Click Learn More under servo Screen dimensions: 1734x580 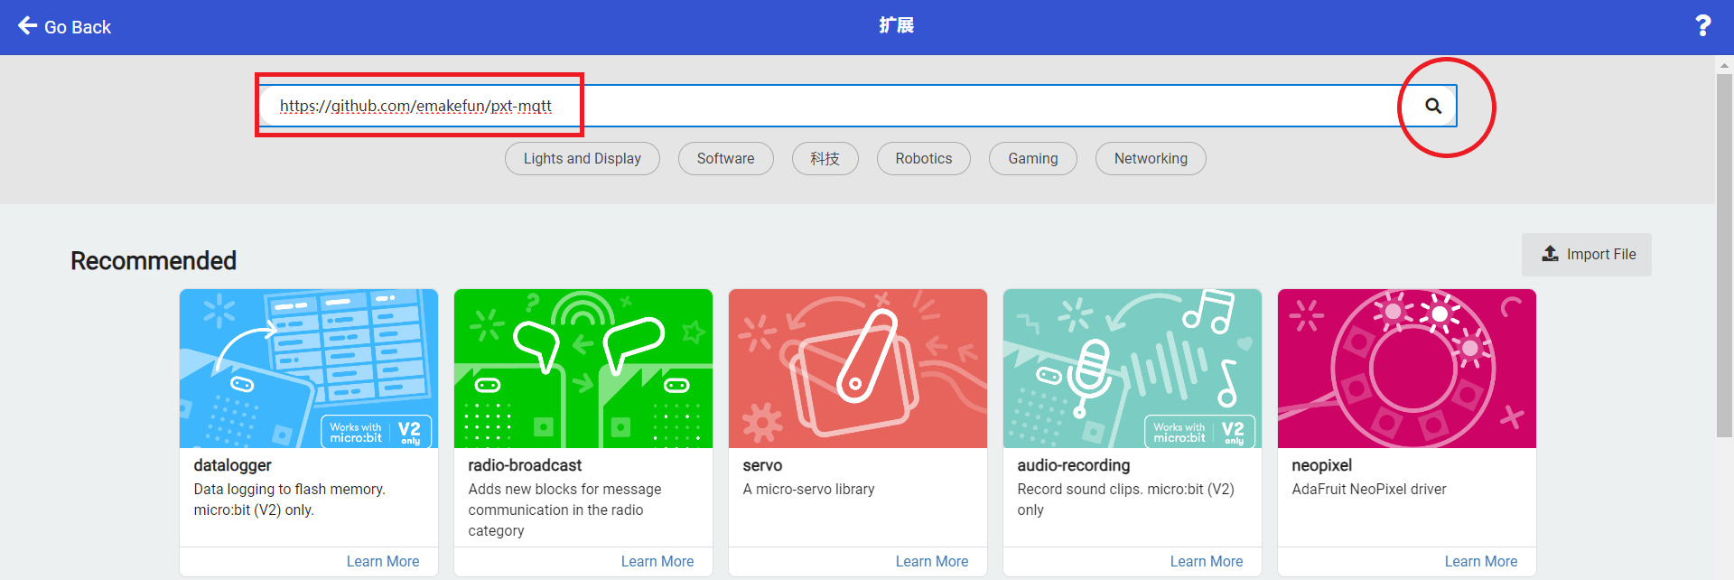pos(932,561)
